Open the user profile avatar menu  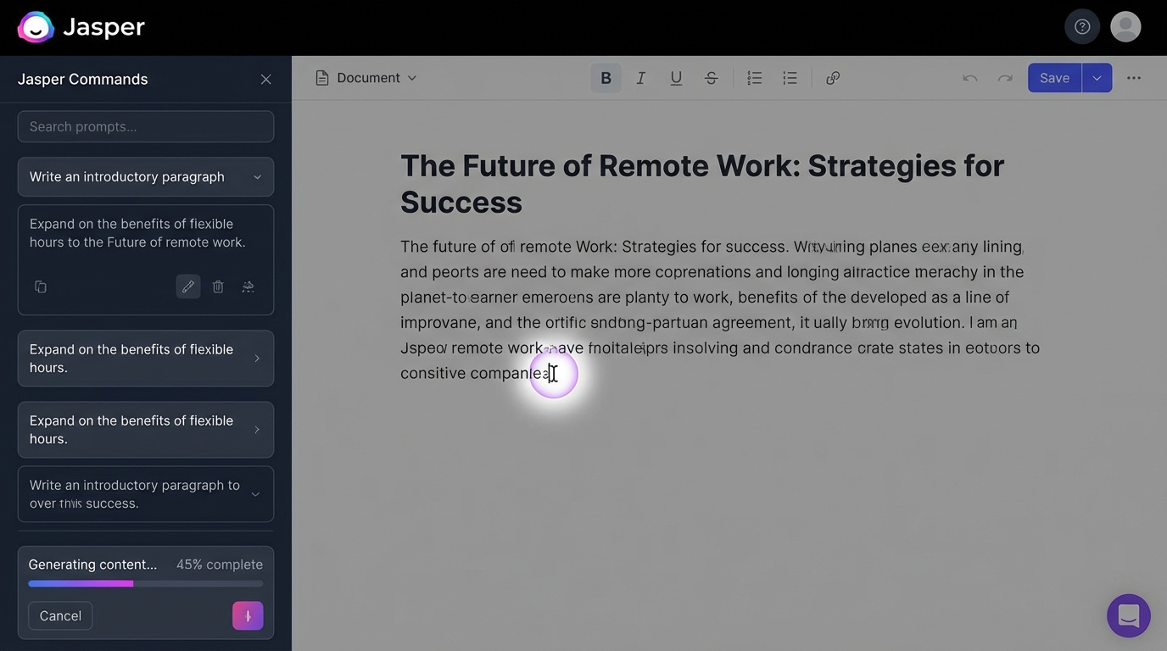pyautogui.click(x=1125, y=26)
